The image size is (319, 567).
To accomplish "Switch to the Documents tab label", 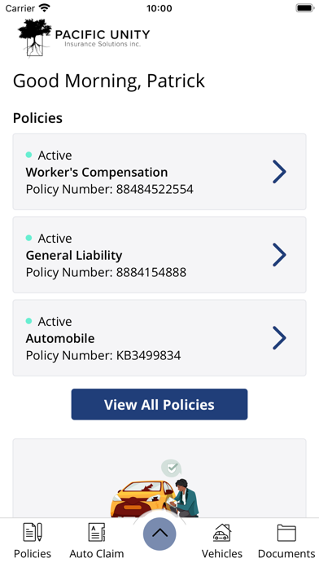I will [286, 554].
